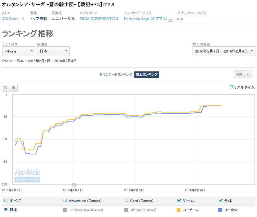
Task: Select the 時間 hourly view button
Action: (239, 74)
